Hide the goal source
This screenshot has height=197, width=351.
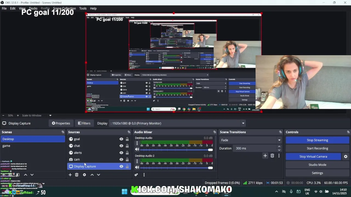(x=121, y=139)
